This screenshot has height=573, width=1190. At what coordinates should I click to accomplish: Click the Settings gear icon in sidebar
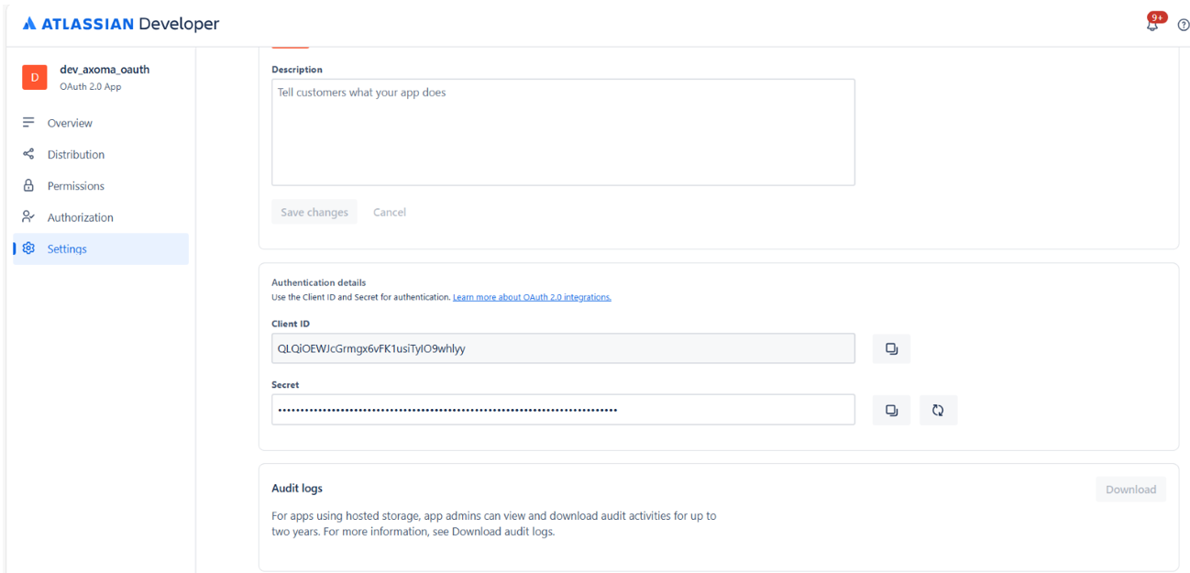coord(28,248)
